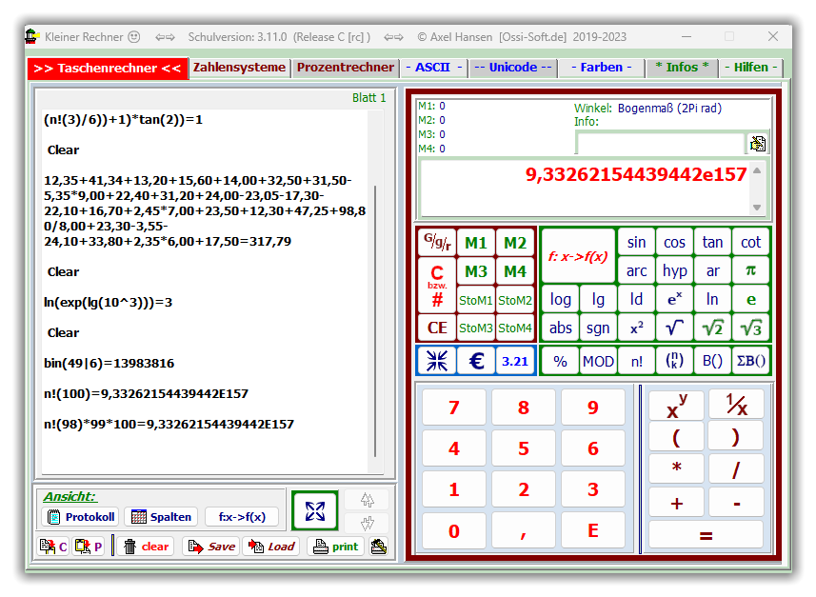Toggle the arc inverse function key
Image resolution: width=816 pixels, height=597 pixels.
pos(636,271)
